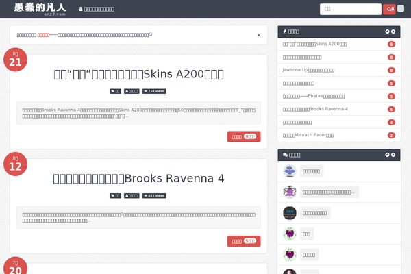Click the red 4 count badge

[x=391, y=122]
